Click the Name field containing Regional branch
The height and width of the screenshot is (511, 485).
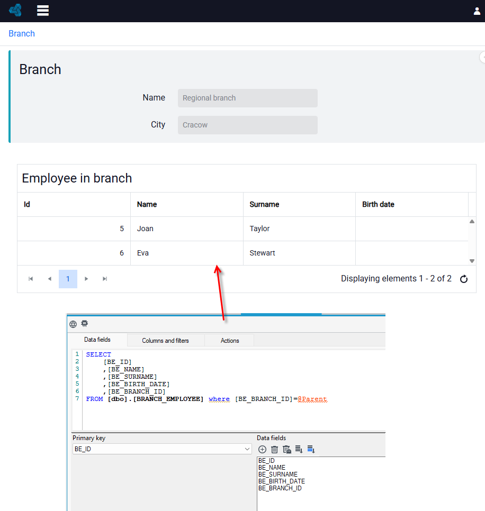coord(248,98)
